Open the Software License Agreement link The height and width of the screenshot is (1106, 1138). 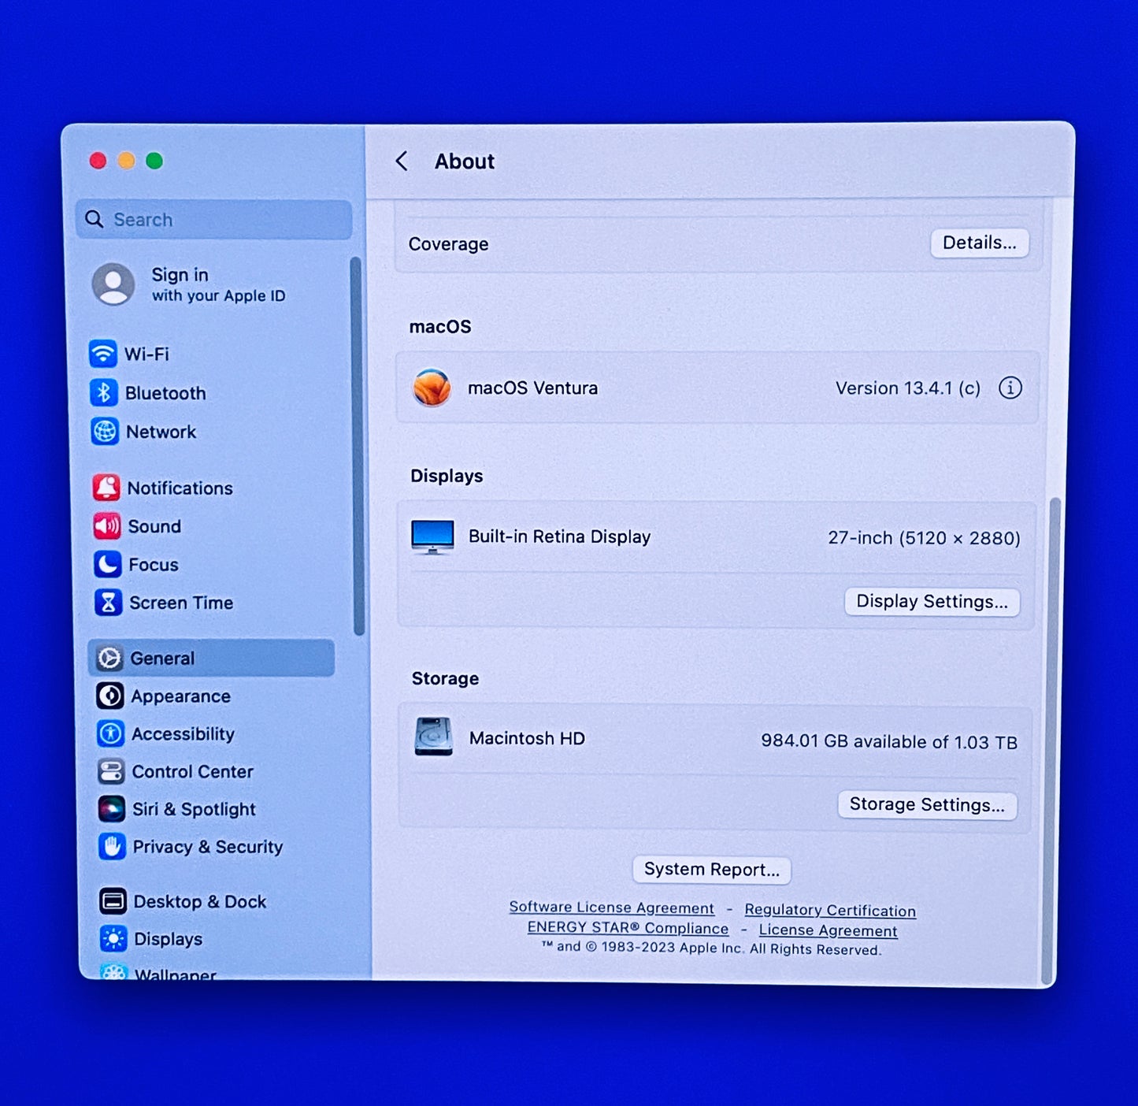point(611,907)
